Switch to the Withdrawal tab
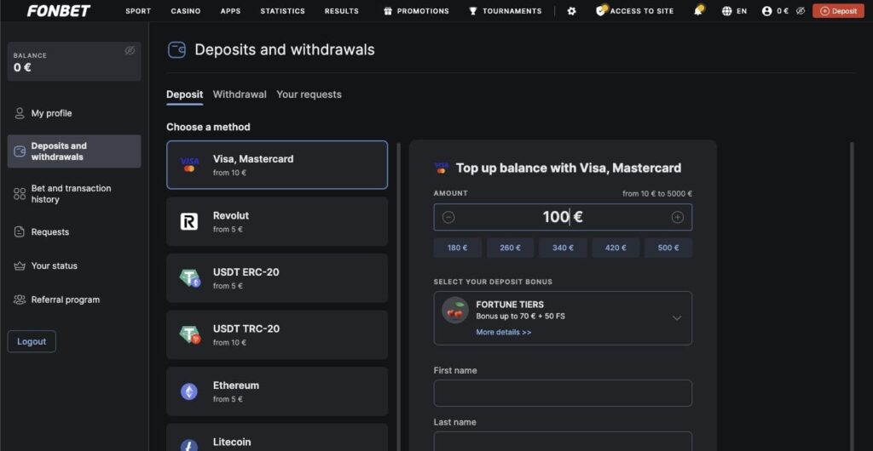 (x=240, y=94)
